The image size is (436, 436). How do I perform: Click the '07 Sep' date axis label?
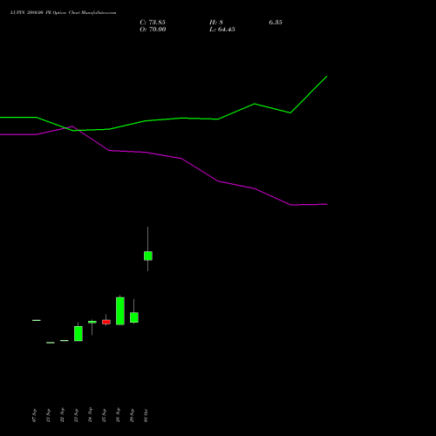click(x=34, y=415)
